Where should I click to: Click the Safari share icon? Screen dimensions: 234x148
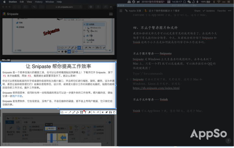[98, 7]
